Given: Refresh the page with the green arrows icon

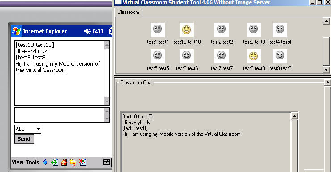Looking at the screenshot, I should coord(54,162).
